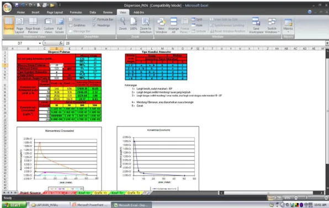Click the Konsentrasi Crosswind chart
Viewport: 329px width, 208px height.
tap(59, 158)
